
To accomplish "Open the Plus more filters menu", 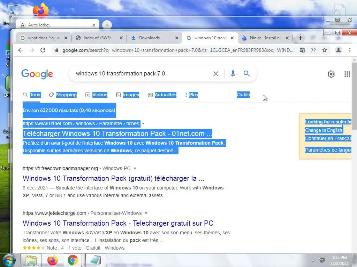I will click(x=191, y=95).
